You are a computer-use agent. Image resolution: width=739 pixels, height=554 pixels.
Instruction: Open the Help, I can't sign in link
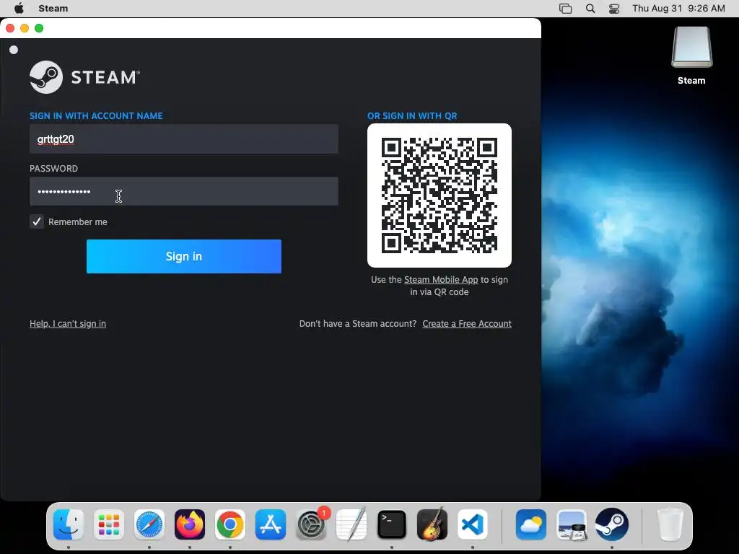coord(68,324)
